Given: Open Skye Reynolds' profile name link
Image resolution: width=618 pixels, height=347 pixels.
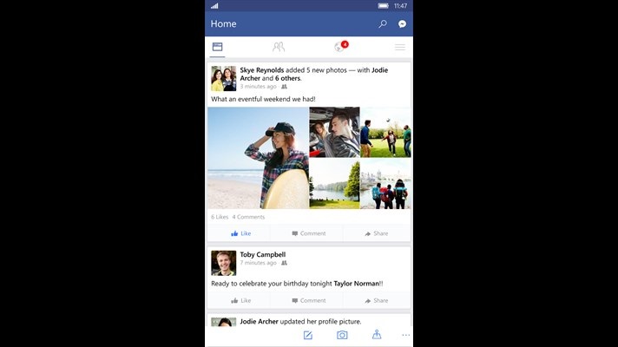Looking at the screenshot, I should [262, 70].
